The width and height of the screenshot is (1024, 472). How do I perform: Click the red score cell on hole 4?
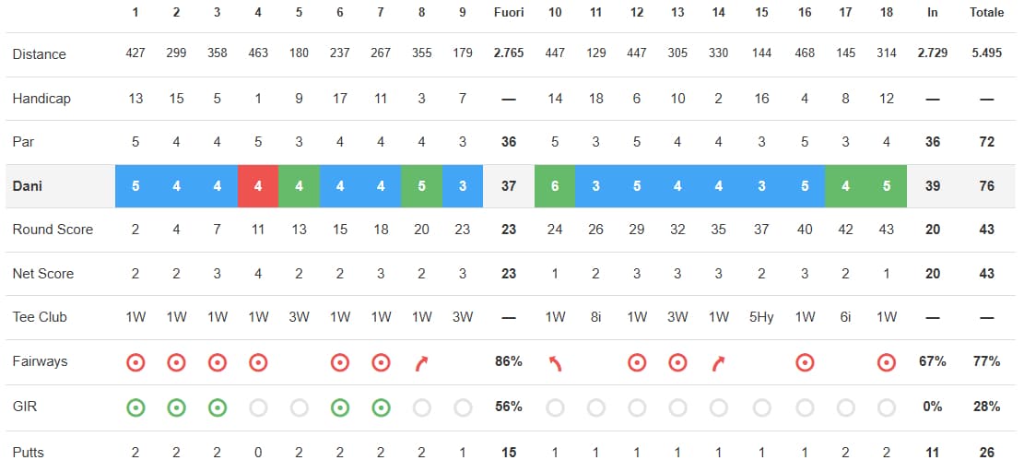258,186
